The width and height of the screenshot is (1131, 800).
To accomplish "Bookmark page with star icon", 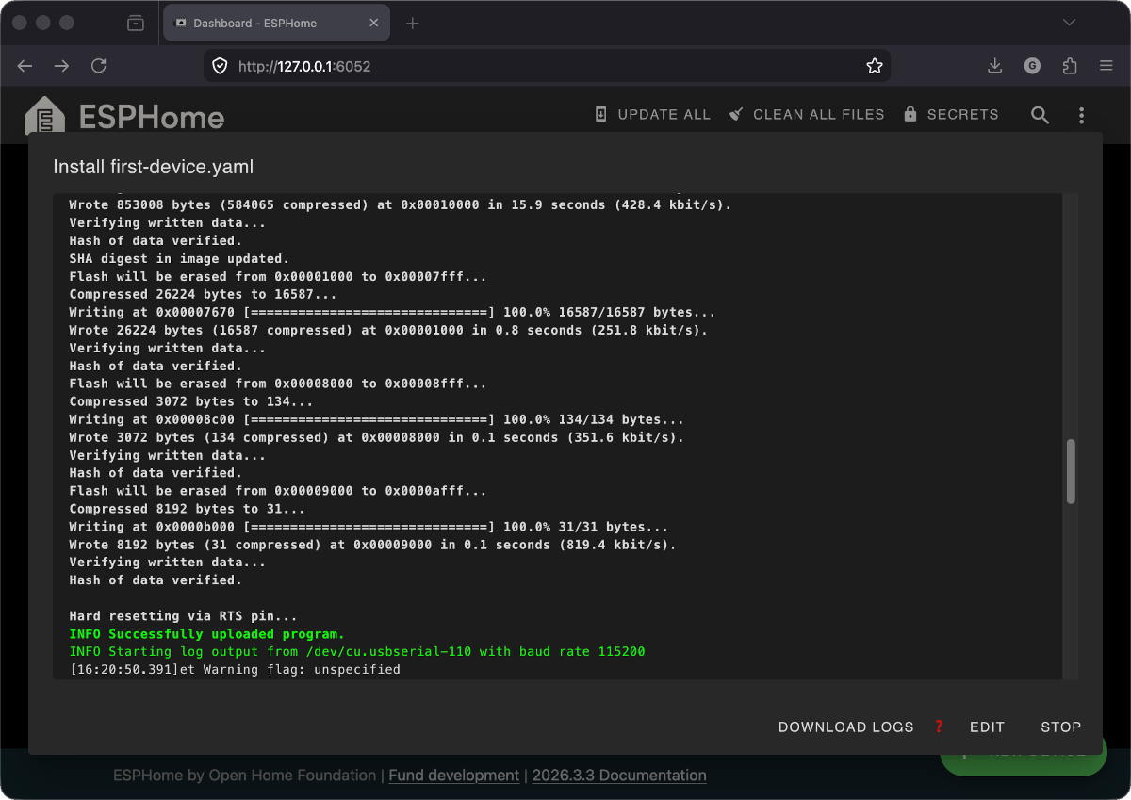I will pos(875,66).
